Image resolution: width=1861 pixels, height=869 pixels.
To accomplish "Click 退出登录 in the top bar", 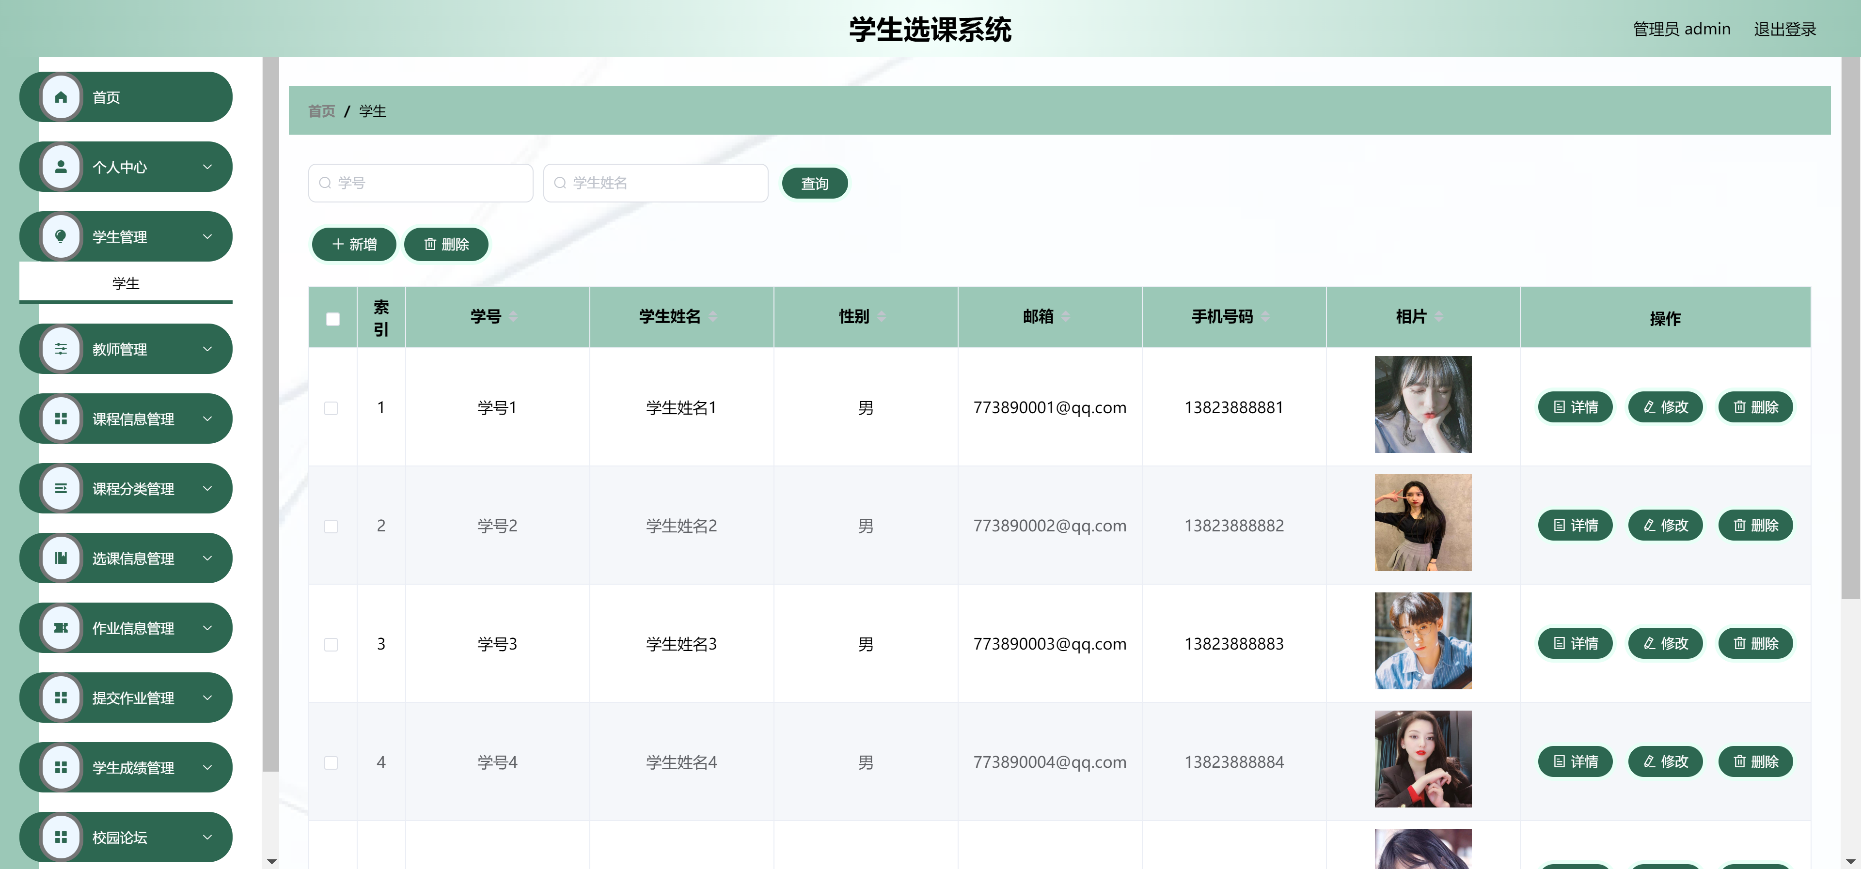I will coord(1785,29).
